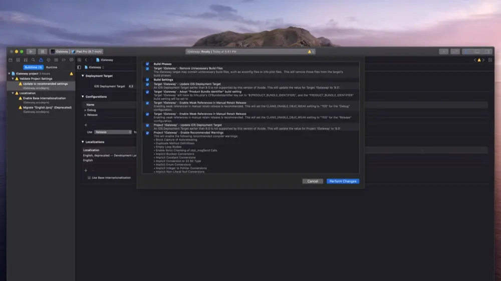Collapse the iGateway project issues group
Screen dimensions: 501x281
tap(9, 73)
